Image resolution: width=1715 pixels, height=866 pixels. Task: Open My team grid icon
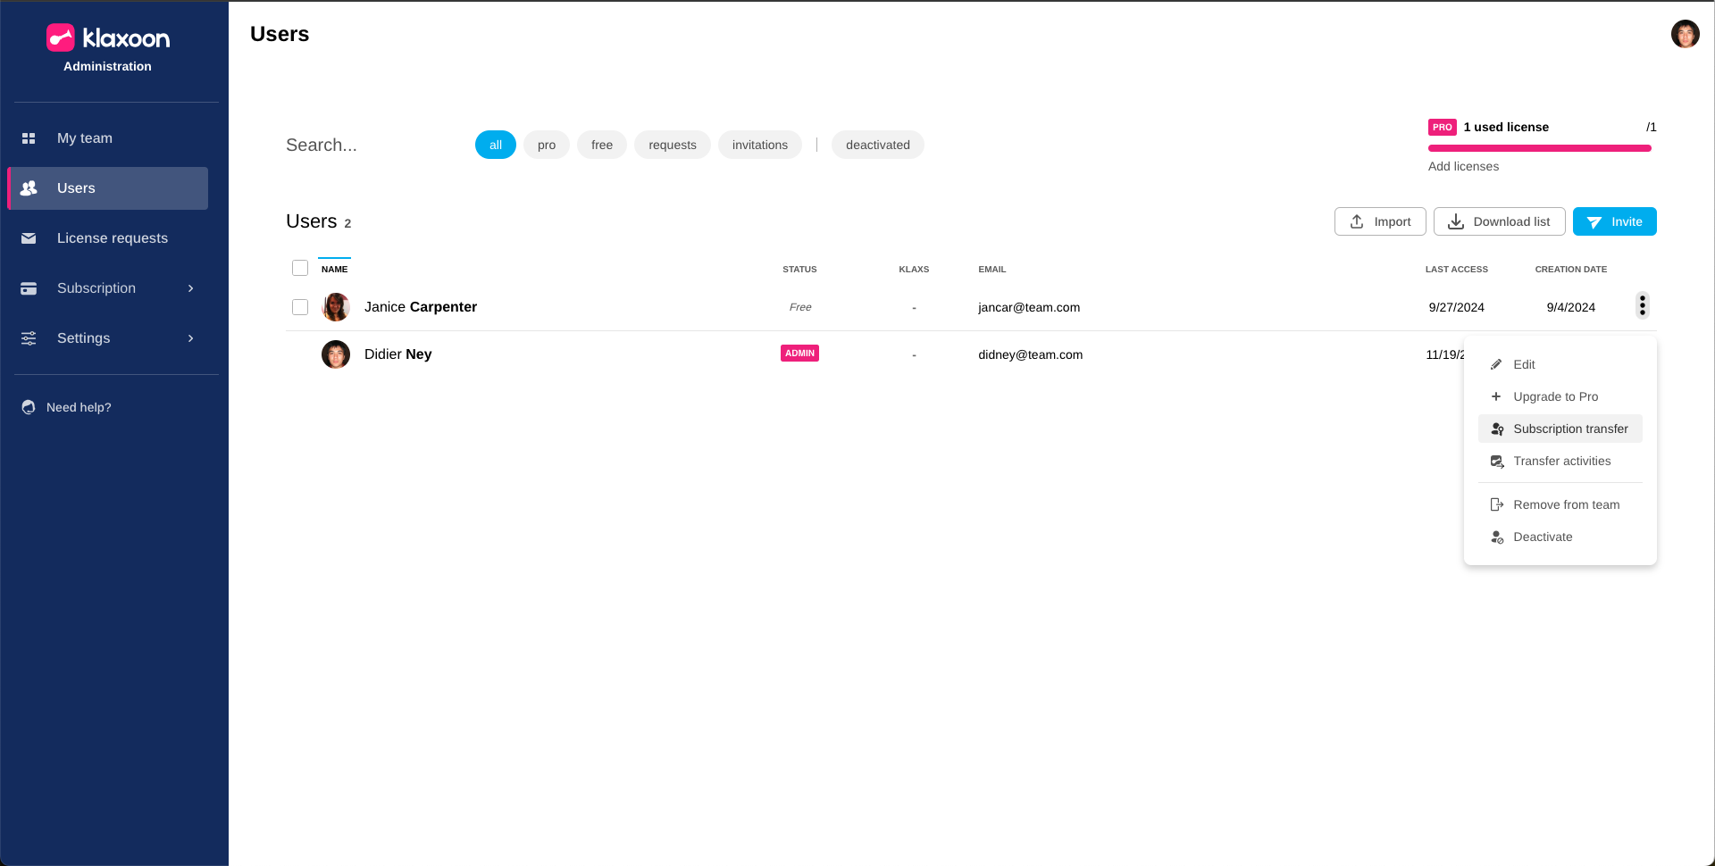pos(29,138)
